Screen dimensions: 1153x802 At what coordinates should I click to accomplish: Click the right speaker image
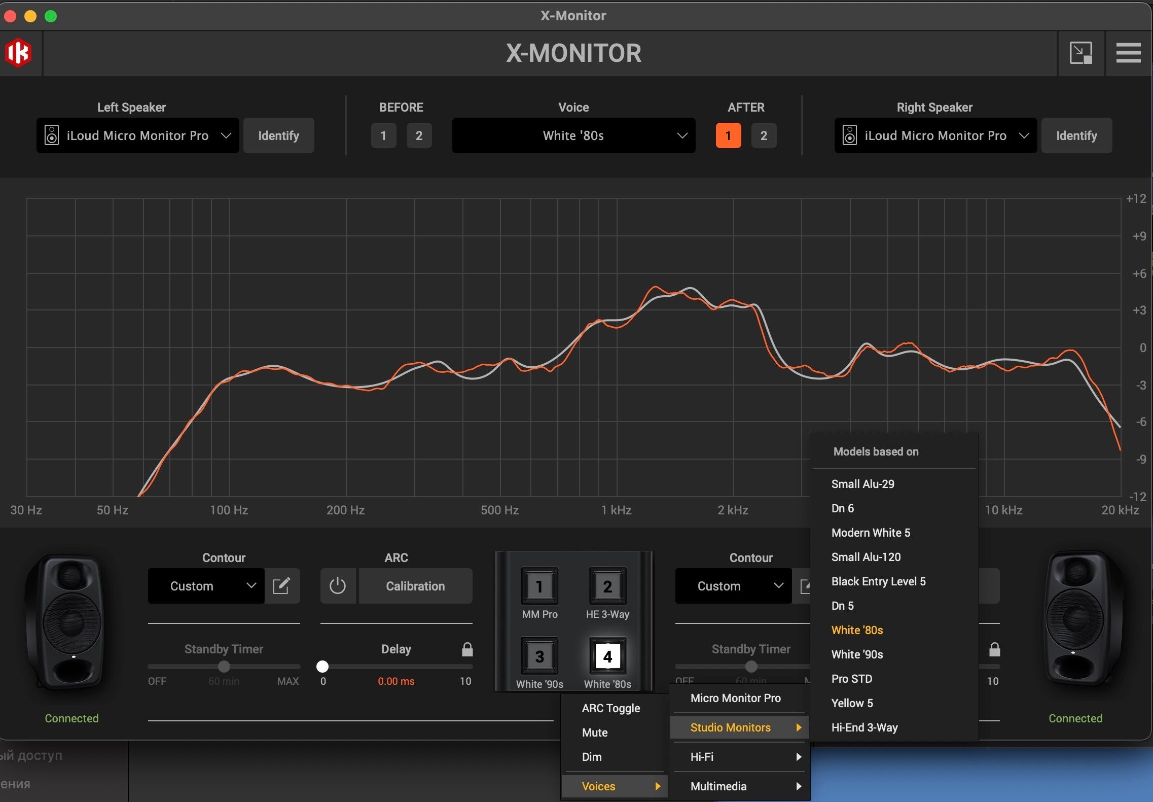pos(1079,619)
